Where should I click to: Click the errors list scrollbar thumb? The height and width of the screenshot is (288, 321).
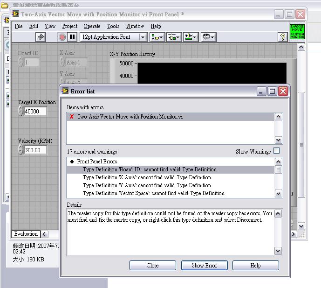point(278,169)
